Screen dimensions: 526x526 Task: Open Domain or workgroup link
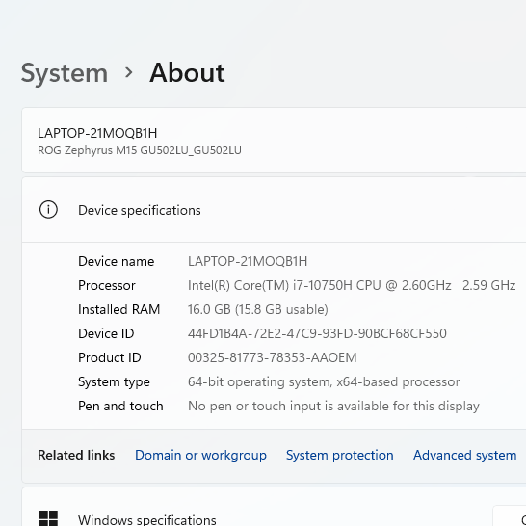coord(200,456)
